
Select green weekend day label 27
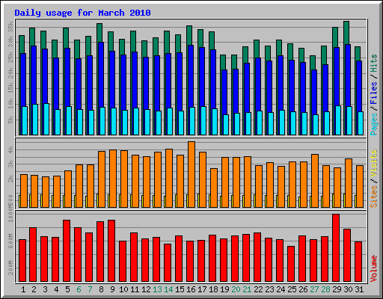(314, 289)
